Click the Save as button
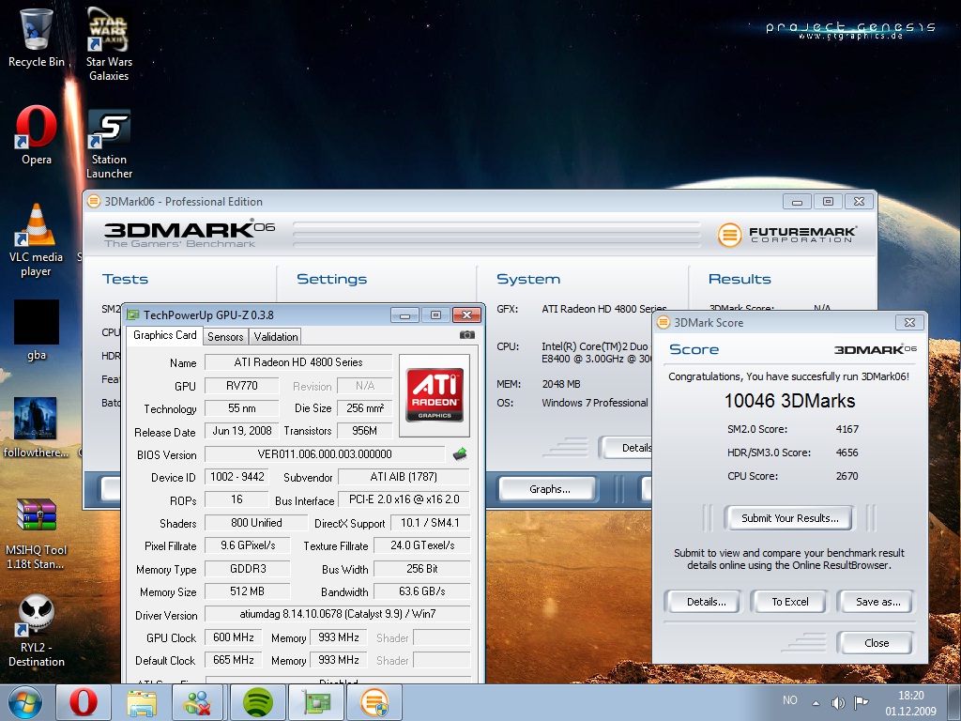 tap(877, 602)
